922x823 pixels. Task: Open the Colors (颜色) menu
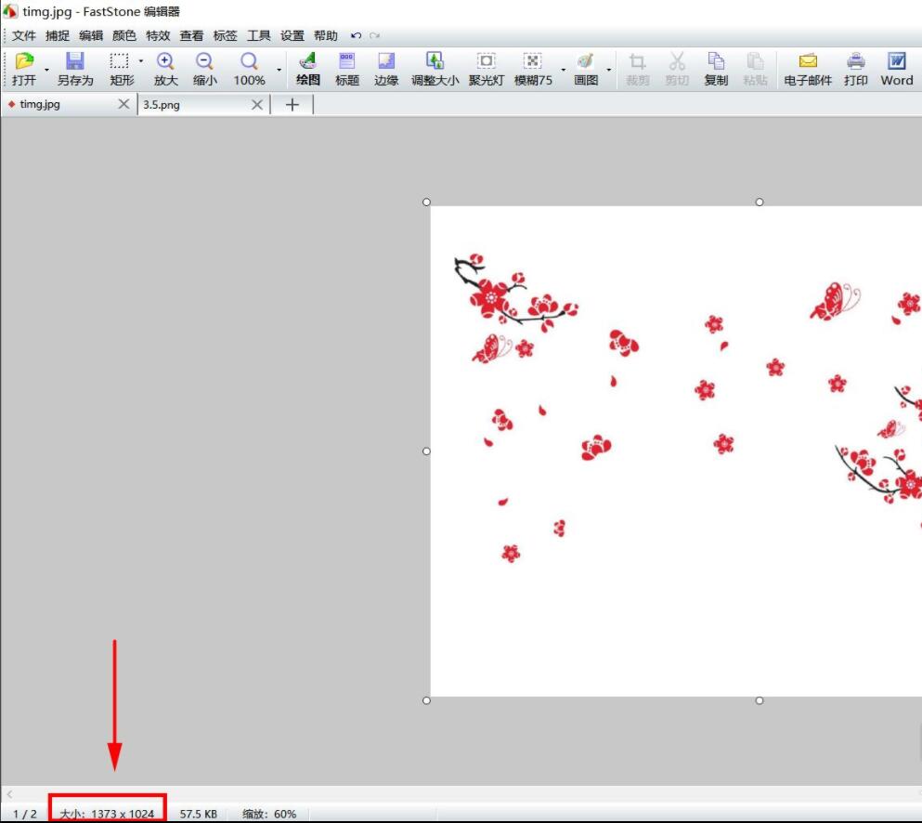pyautogui.click(x=124, y=36)
